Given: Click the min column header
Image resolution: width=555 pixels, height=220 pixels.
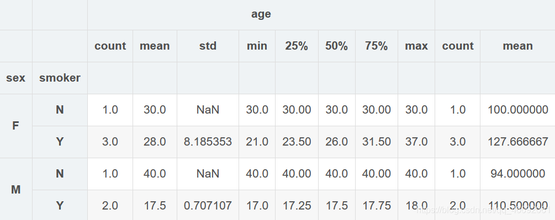Looking at the screenshot, I should pos(257,46).
